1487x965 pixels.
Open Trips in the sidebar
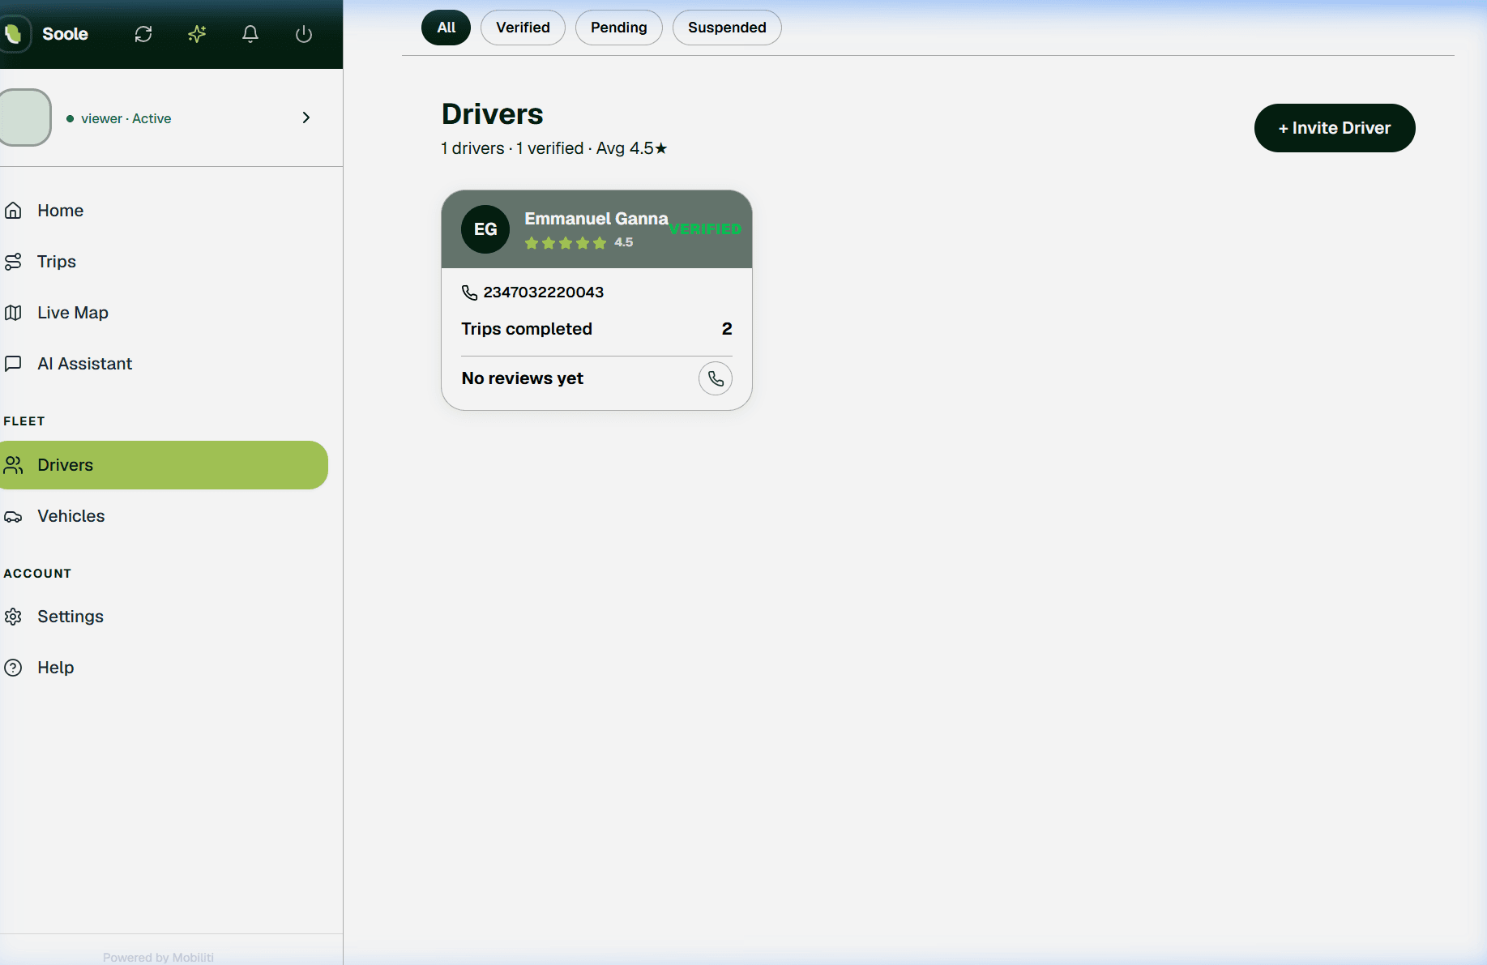coord(164,262)
